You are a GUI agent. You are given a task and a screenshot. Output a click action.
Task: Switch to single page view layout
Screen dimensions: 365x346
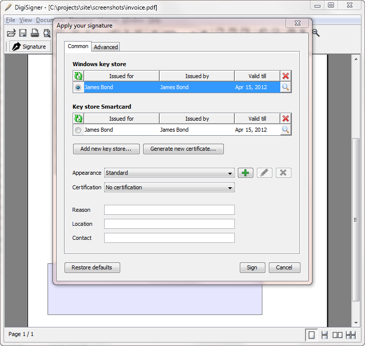click(311, 335)
